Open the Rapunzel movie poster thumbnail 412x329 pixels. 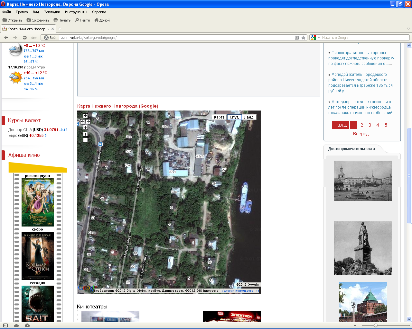[x=38, y=202]
